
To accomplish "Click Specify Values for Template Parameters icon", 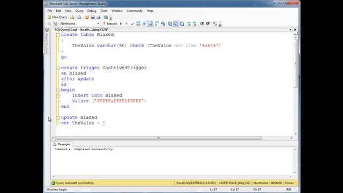I will coord(215,24).
